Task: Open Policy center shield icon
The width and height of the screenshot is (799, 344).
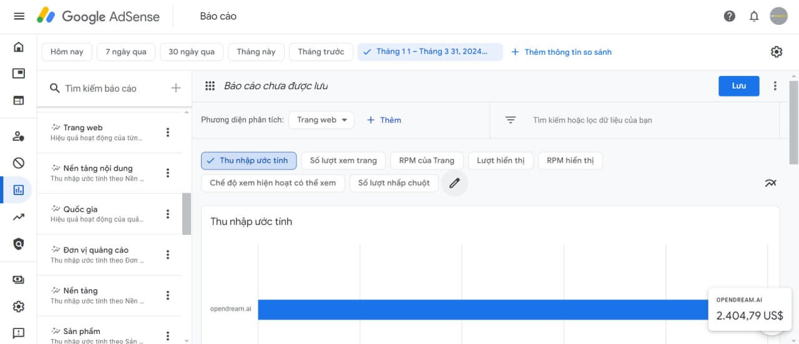Action: coord(19,244)
